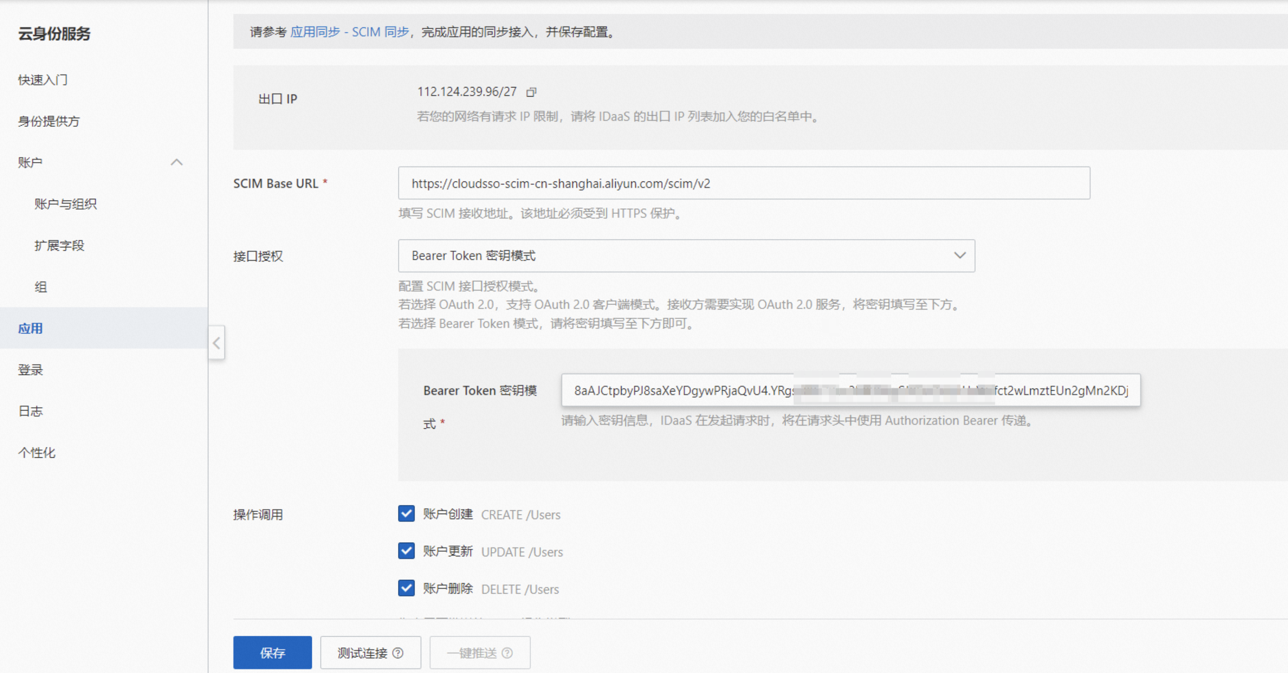
Task: Open 扩展字段 submenu item
Action: [59, 246]
